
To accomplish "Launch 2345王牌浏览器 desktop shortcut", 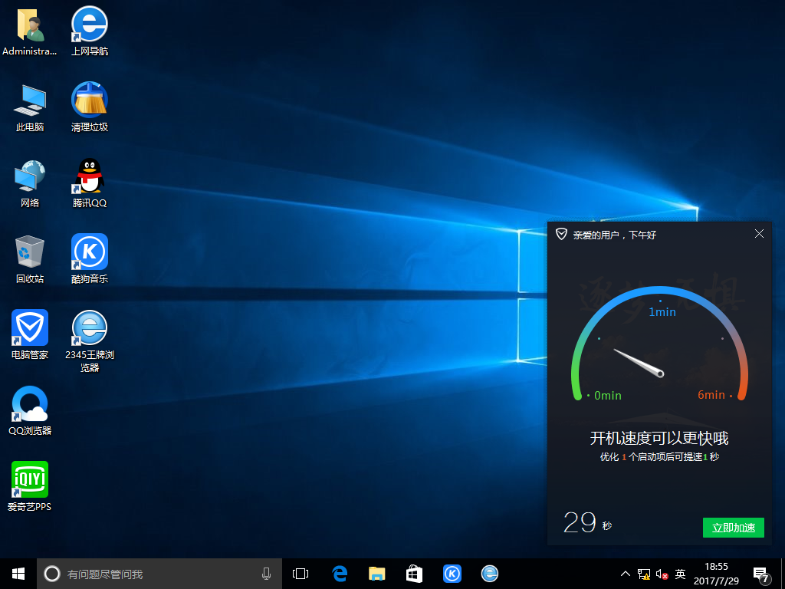I will click(90, 341).
